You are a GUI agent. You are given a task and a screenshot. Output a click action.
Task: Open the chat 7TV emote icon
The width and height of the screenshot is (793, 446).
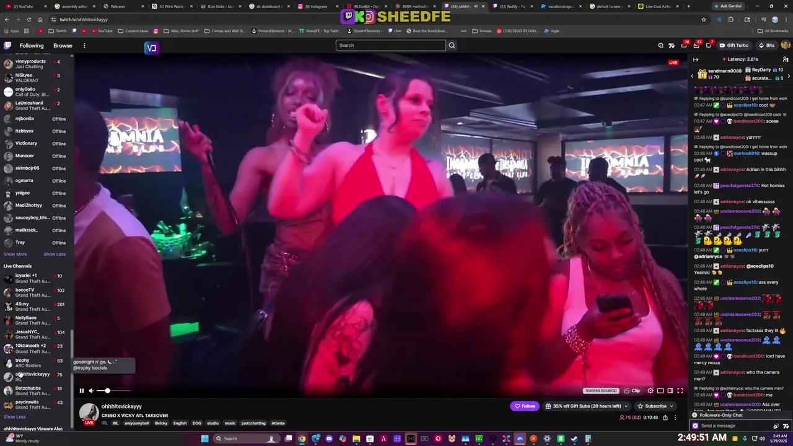tap(786, 426)
